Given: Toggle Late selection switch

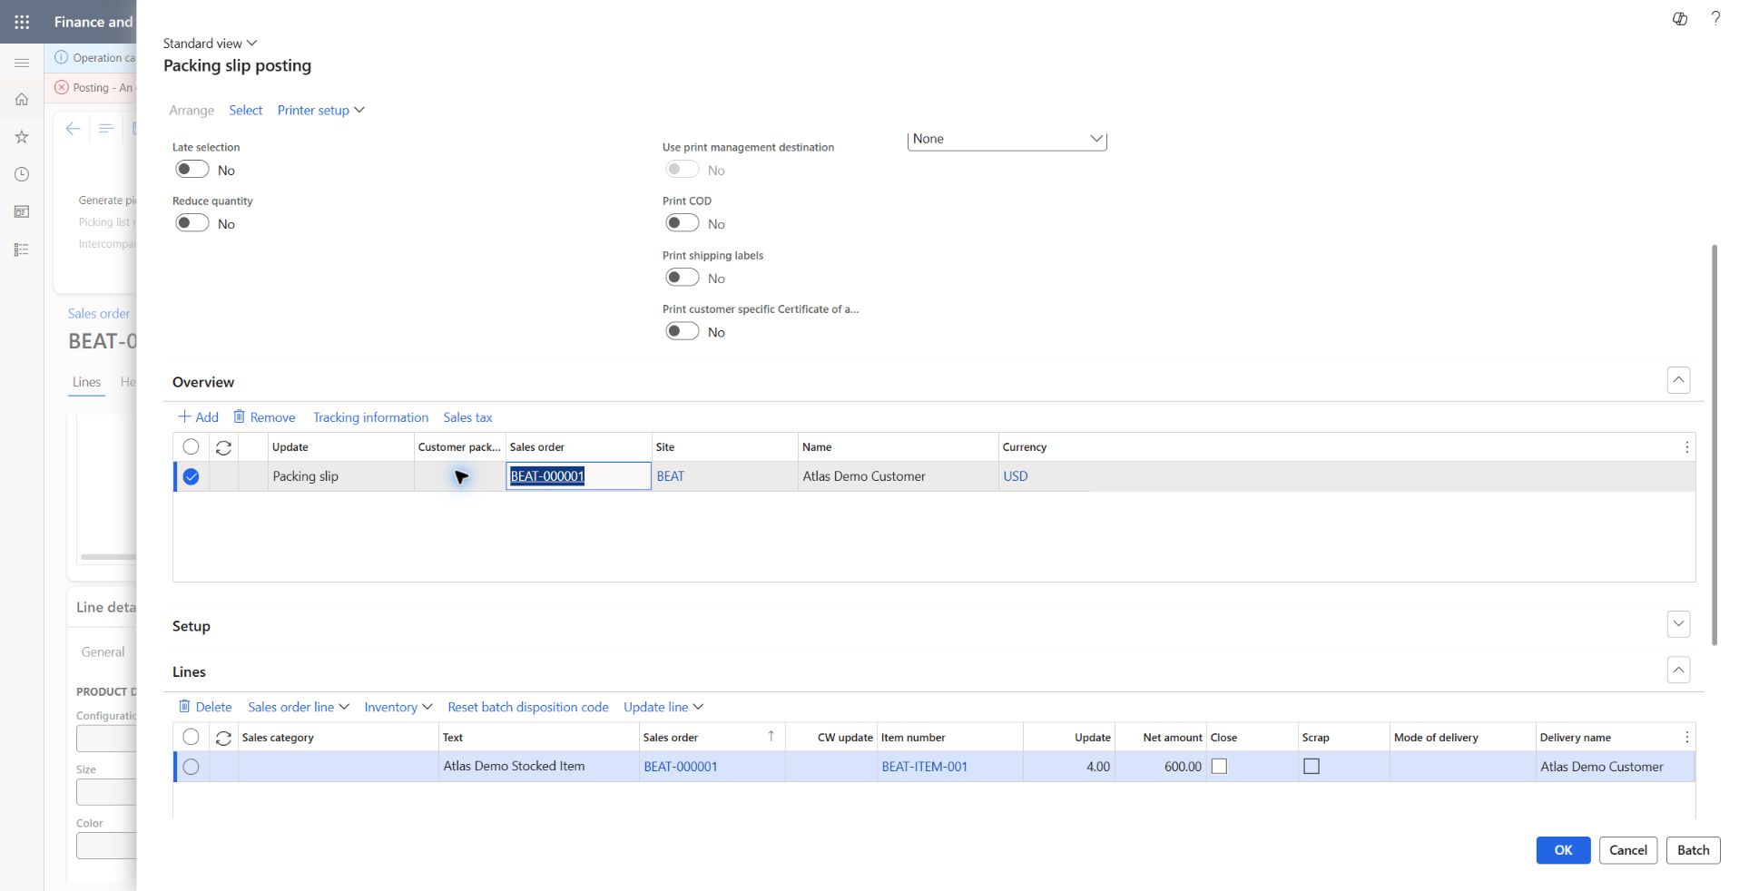Looking at the screenshot, I should tap(192, 170).
